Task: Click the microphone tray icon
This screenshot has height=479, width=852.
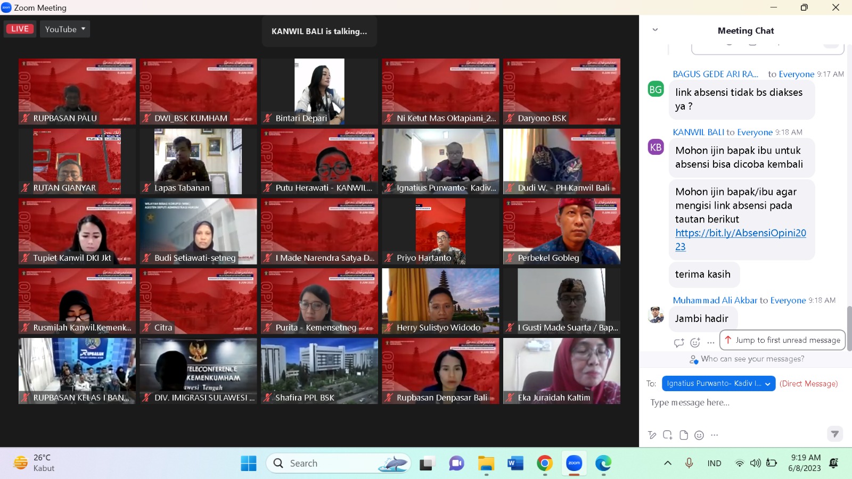Action: click(x=689, y=463)
